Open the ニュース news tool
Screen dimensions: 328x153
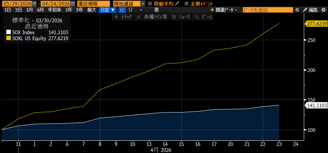[181, 17]
